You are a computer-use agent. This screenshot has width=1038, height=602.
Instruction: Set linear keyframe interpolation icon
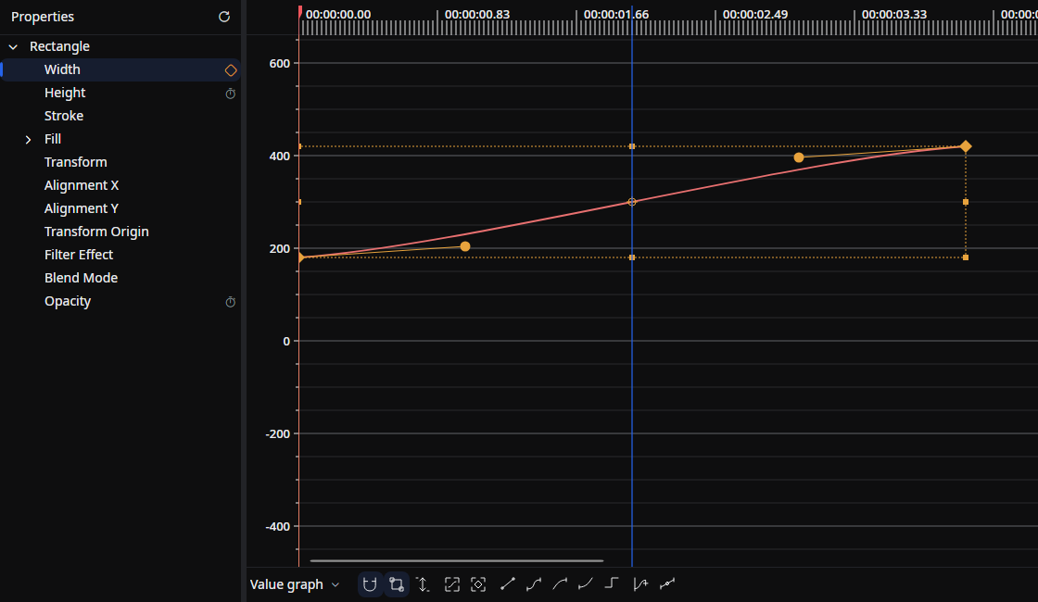click(x=508, y=584)
